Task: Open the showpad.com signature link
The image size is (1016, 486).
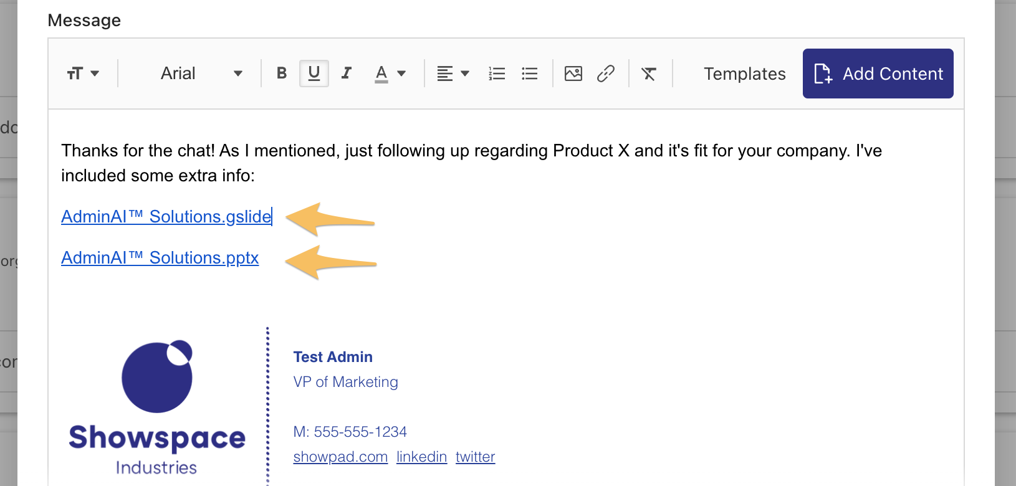Action: pos(340,457)
